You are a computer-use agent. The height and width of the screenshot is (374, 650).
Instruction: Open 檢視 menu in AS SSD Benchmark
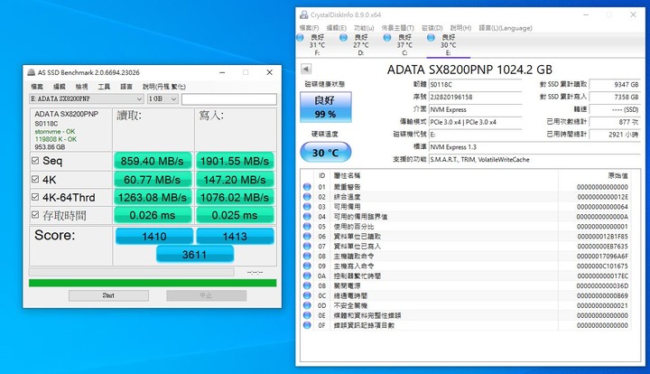81,86
